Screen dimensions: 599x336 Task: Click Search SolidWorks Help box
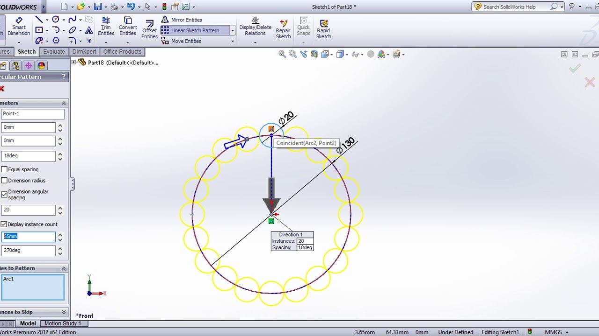click(x=516, y=7)
